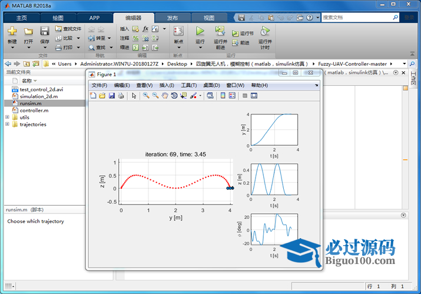The width and height of the screenshot is (421, 294).
Task: Select the Pan hand tool
Action: 165,96
